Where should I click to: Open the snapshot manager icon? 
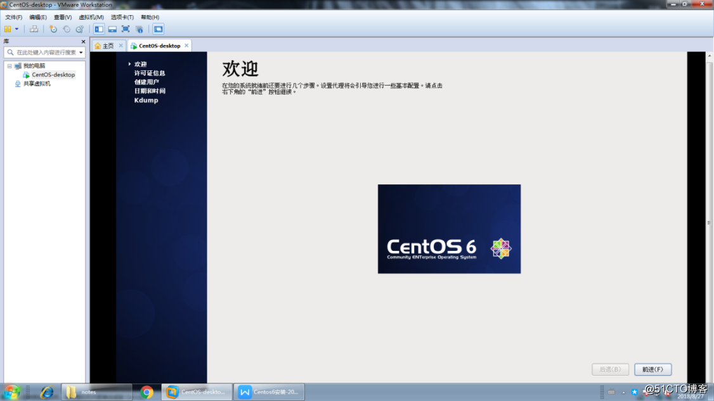click(80, 29)
